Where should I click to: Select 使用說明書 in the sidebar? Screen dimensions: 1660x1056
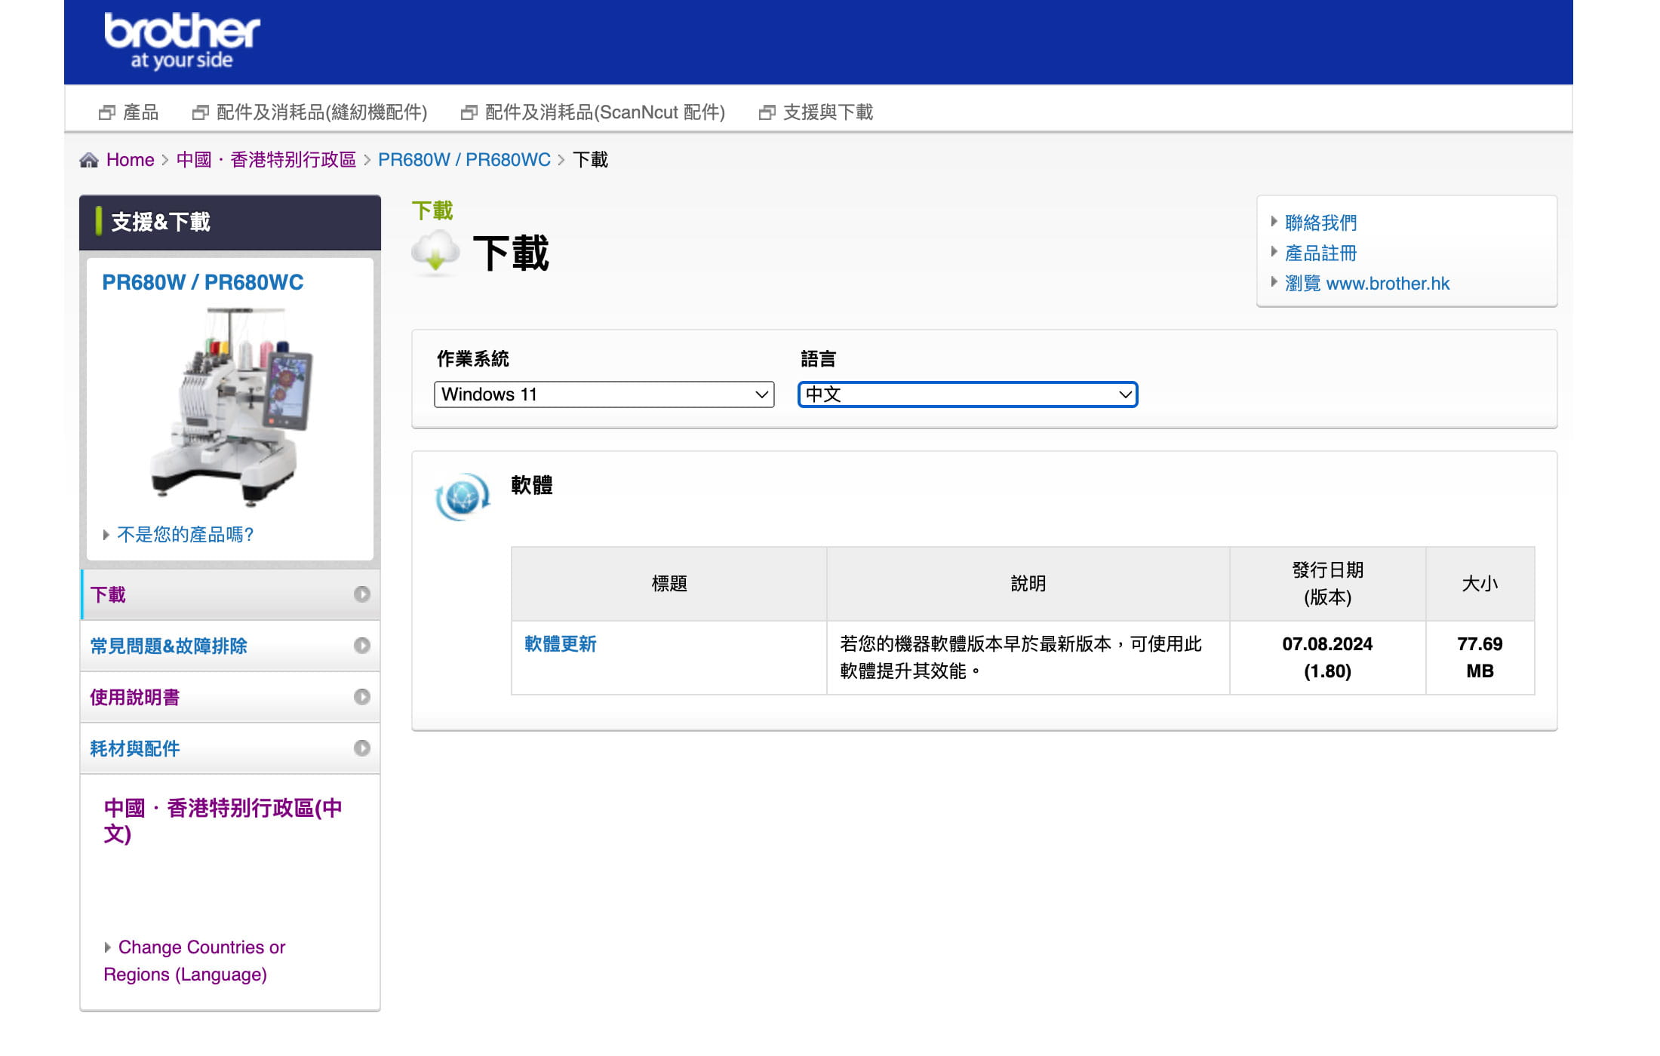coord(230,697)
